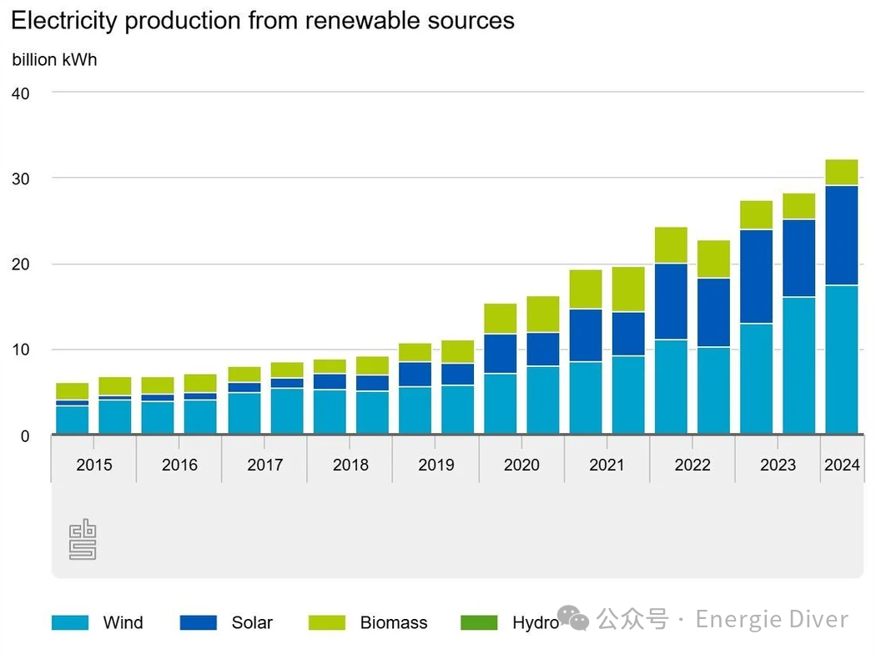The height and width of the screenshot is (654, 876).
Task: Click the Hydro legend color swatch
Action: [x=479, y=622]
